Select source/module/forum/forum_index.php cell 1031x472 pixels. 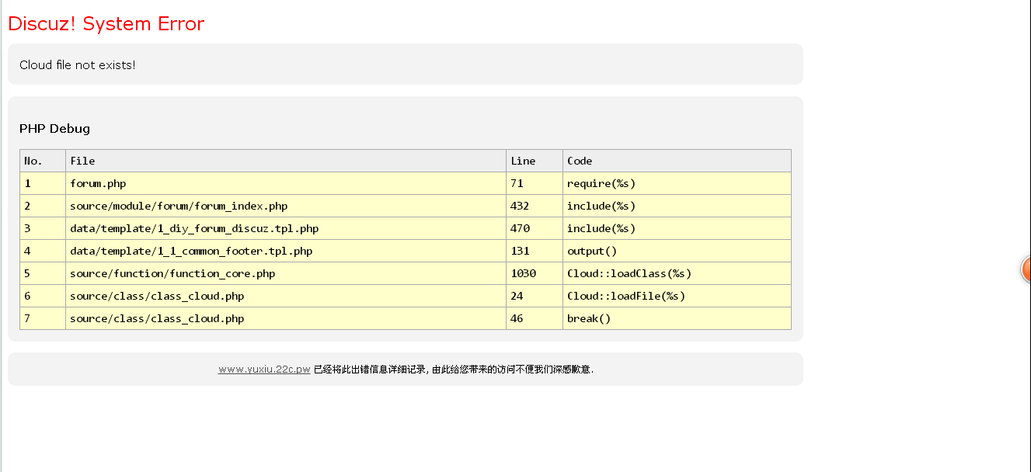coord(286,206)
